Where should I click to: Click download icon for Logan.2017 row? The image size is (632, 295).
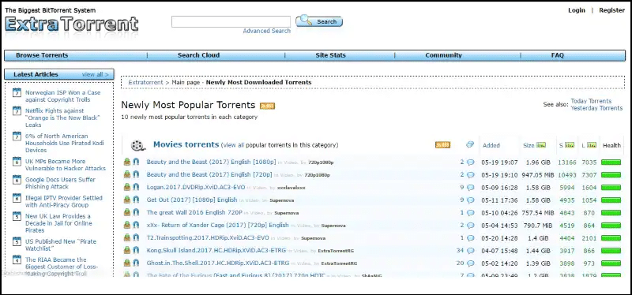pyautogui.click(x=127, y=187)
